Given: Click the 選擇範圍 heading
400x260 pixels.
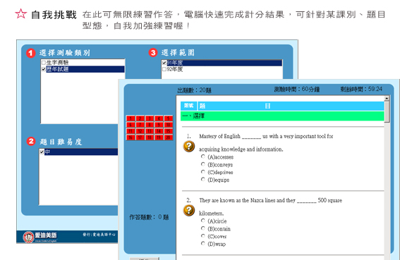Looking at the screenshot, I should click(178, 53).
